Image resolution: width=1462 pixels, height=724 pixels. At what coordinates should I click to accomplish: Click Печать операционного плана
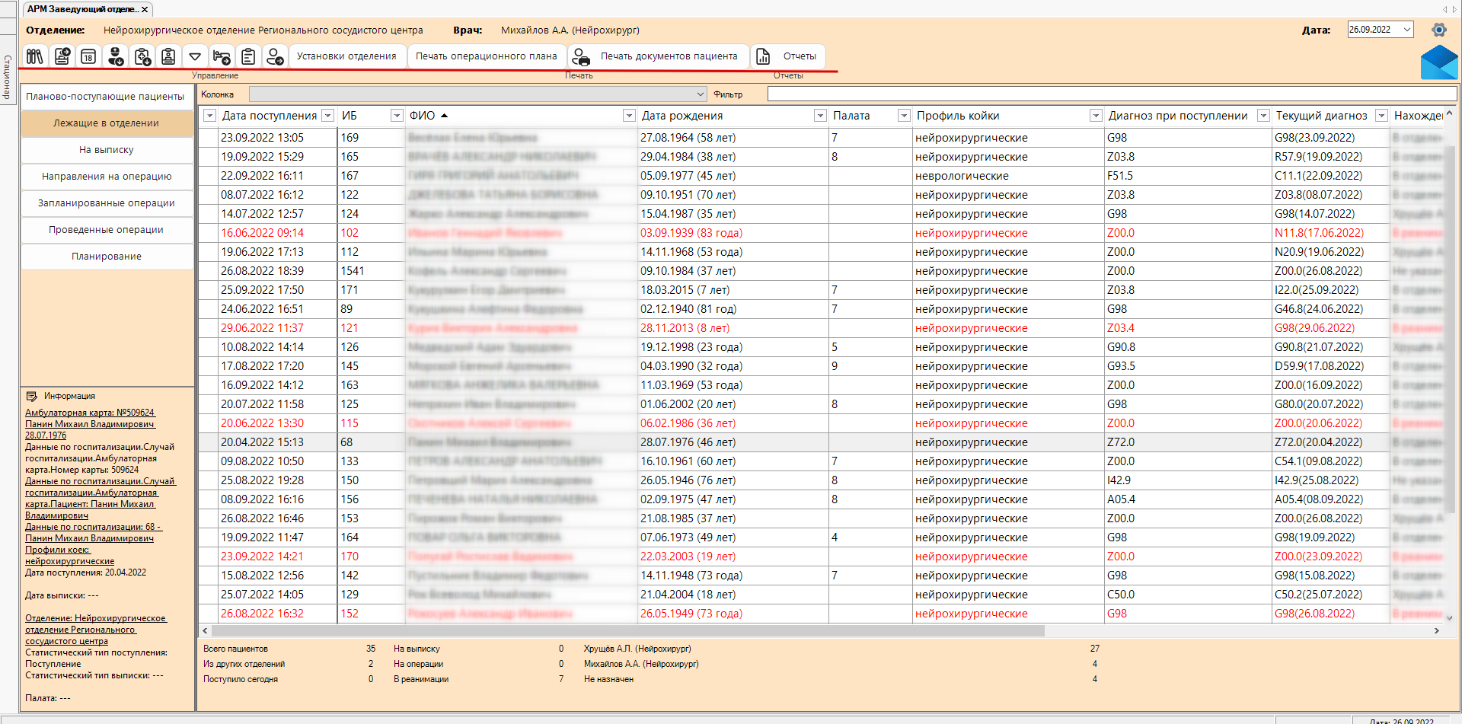[486, 56]
